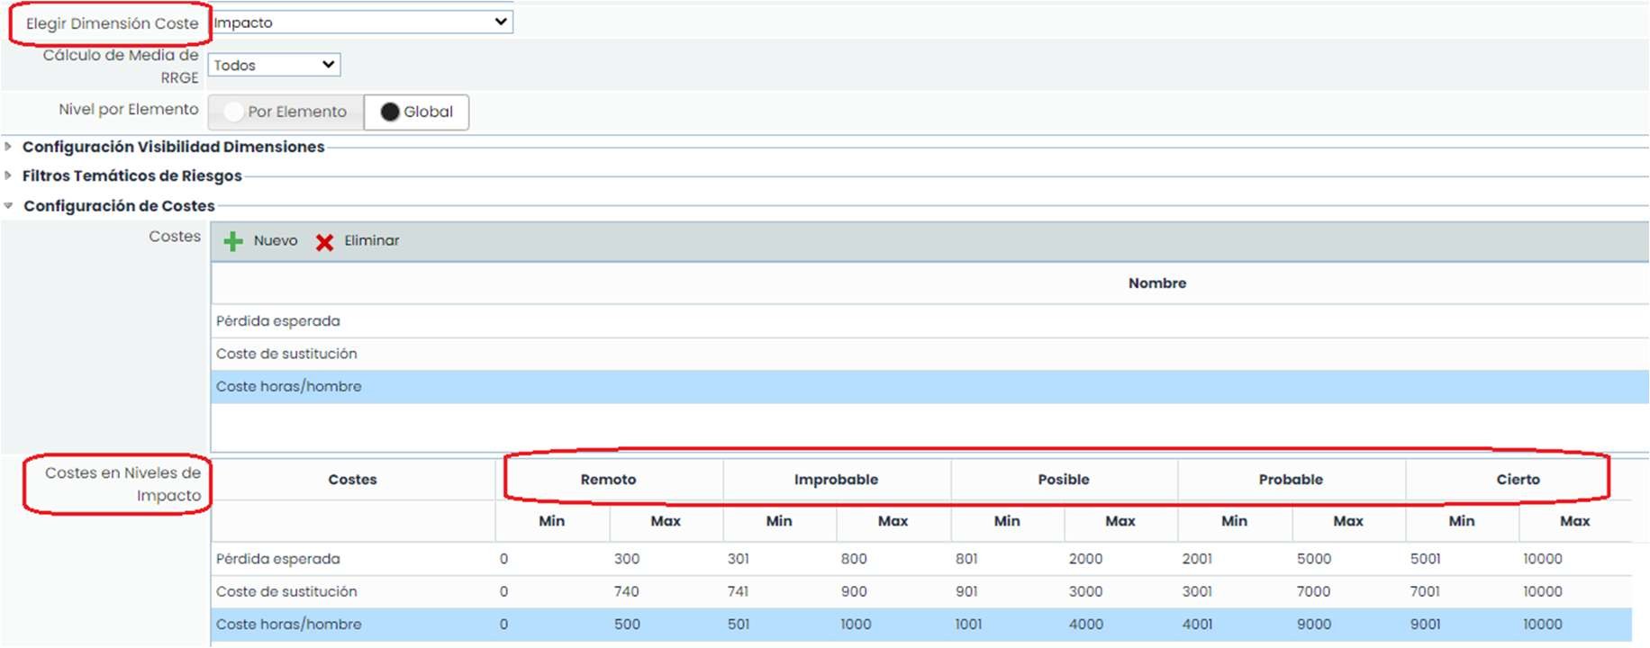Expand Configuración Visibilidad Dimensiones section
1650x648 pixels.
[x=173, y=147]
